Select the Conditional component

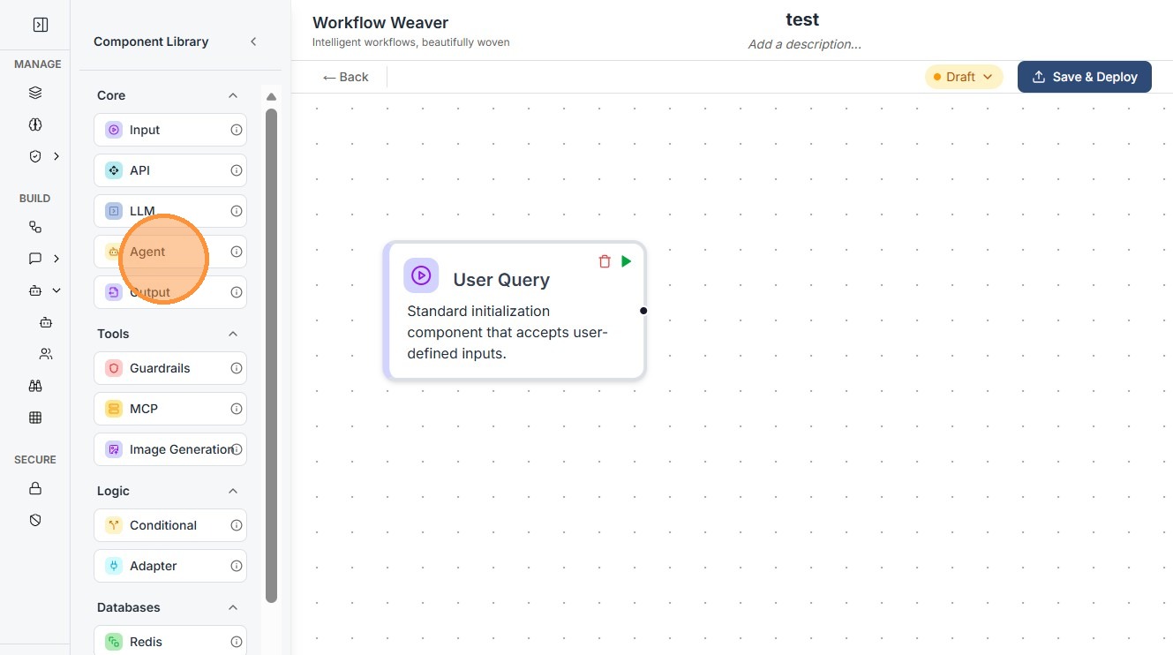point(163,525)
